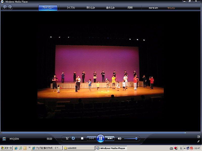Switch to the 書き込み tab
202x151 pixels.
(110, 8)
